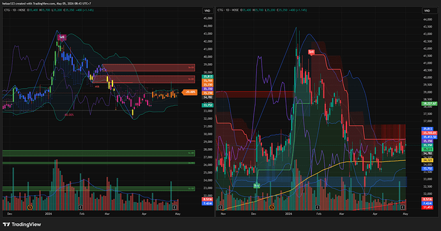Click the CTG 1D HOSE symbol title on right chart
Viewport: 441px width, 231px height.
(228, 10)
